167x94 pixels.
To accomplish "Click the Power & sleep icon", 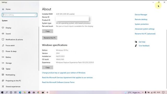I will (3, 51).
